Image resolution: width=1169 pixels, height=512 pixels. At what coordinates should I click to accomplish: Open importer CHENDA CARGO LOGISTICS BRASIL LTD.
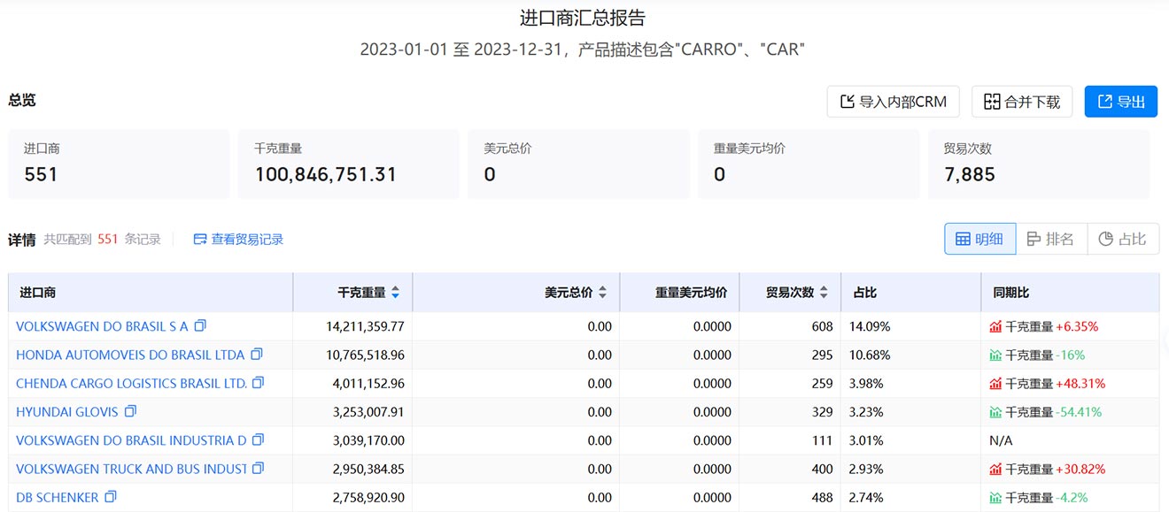click(131, 383)
